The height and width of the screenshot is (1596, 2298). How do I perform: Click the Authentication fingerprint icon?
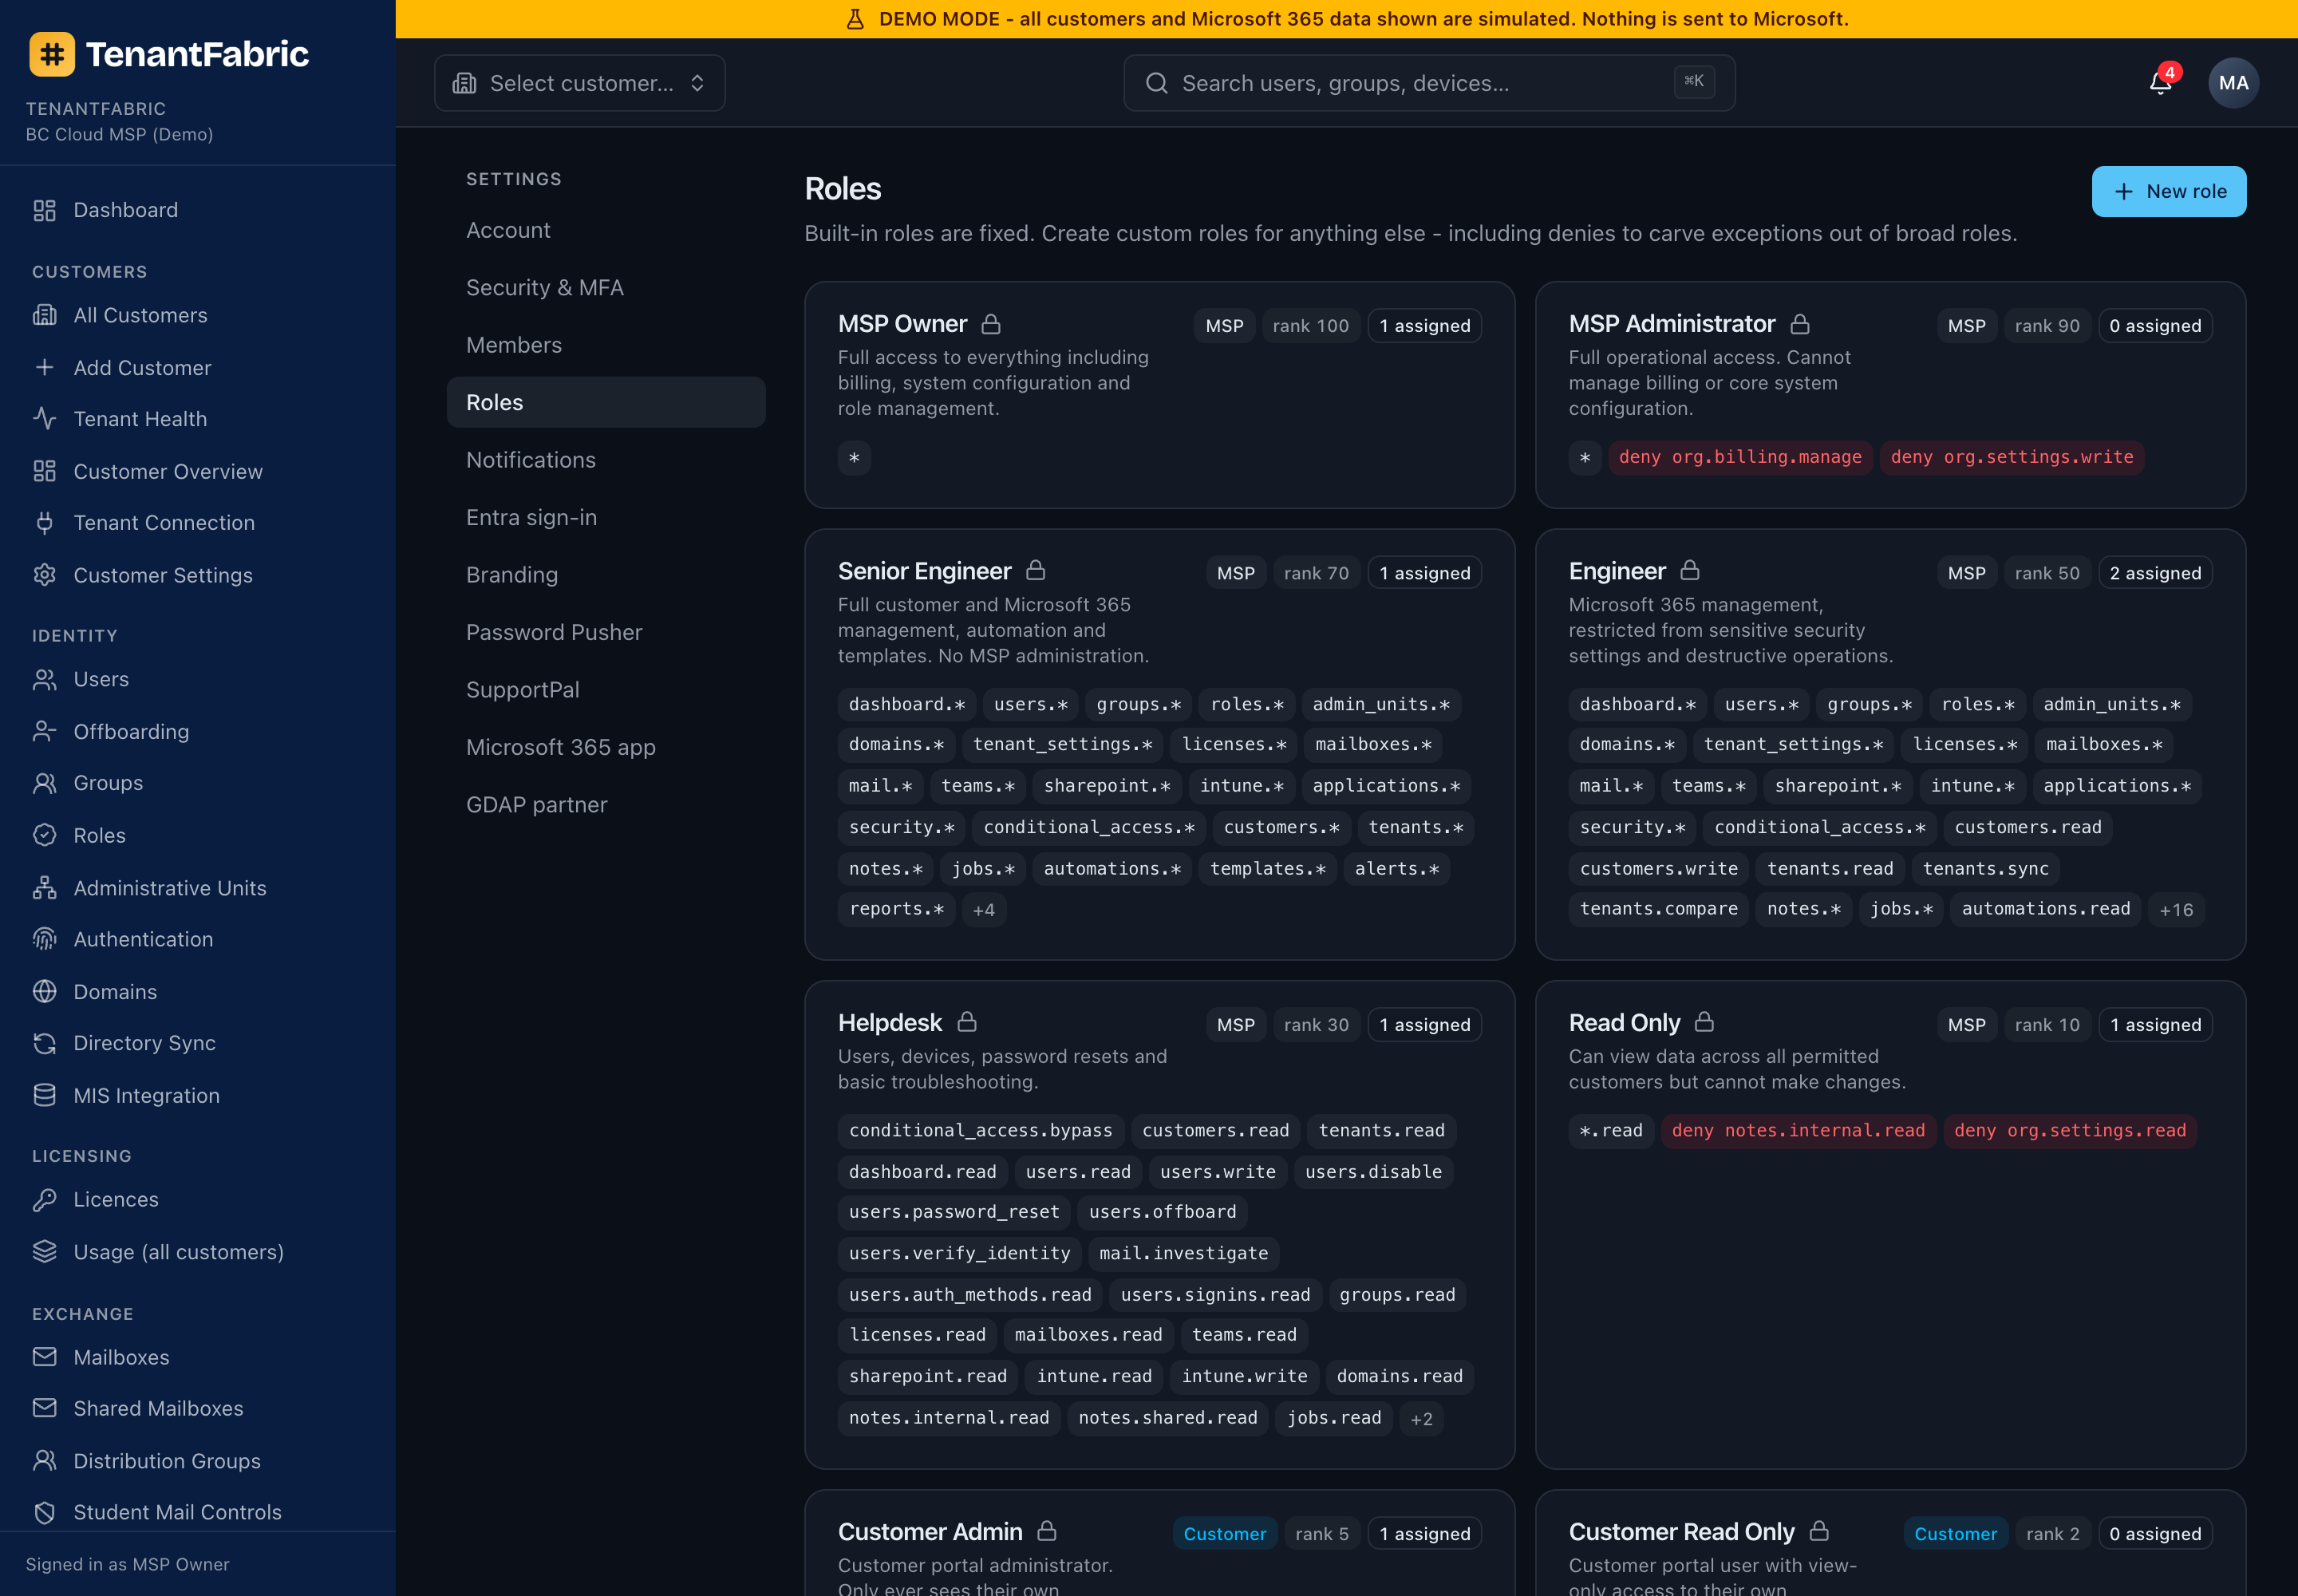tap(44, 939)
